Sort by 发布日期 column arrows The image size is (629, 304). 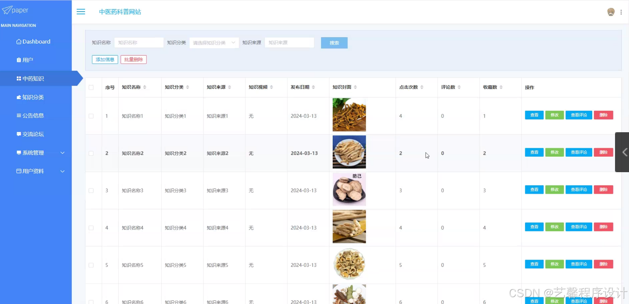coord(313,87)
